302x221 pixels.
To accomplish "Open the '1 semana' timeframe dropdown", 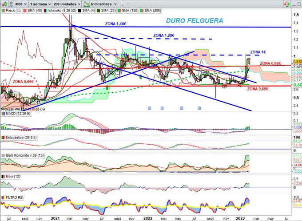I will pyautogui.click(x=40, y=4).
